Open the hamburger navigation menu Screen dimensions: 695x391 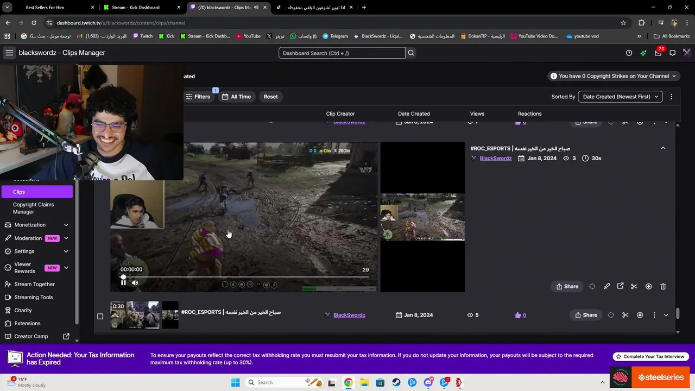click(x=9, y=53)
